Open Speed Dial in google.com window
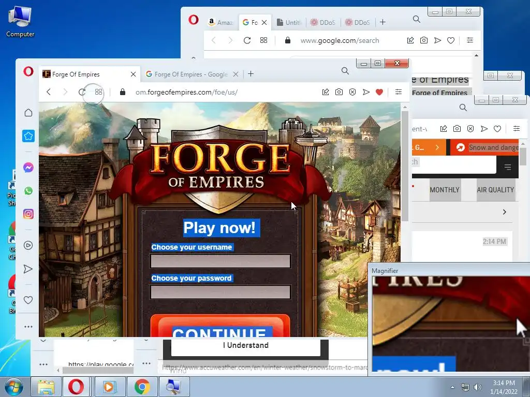This screenshot has width=530, height=397. tap(263, 40)
